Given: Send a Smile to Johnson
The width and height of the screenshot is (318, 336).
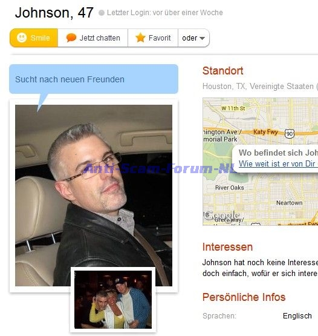Looking at the screenshot, I should (34, 38).
